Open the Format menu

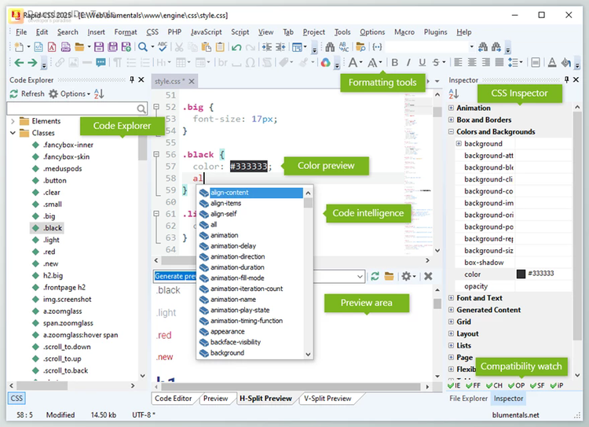tap(126, 32)
